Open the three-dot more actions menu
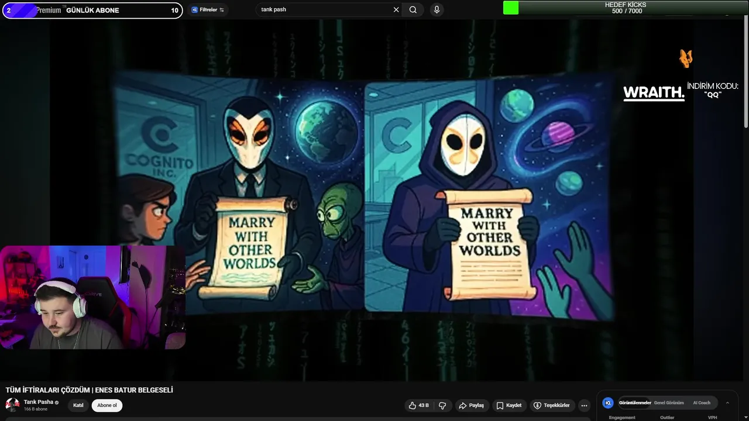749x421 pixels. pyautogui.click(x=584, y=405)
